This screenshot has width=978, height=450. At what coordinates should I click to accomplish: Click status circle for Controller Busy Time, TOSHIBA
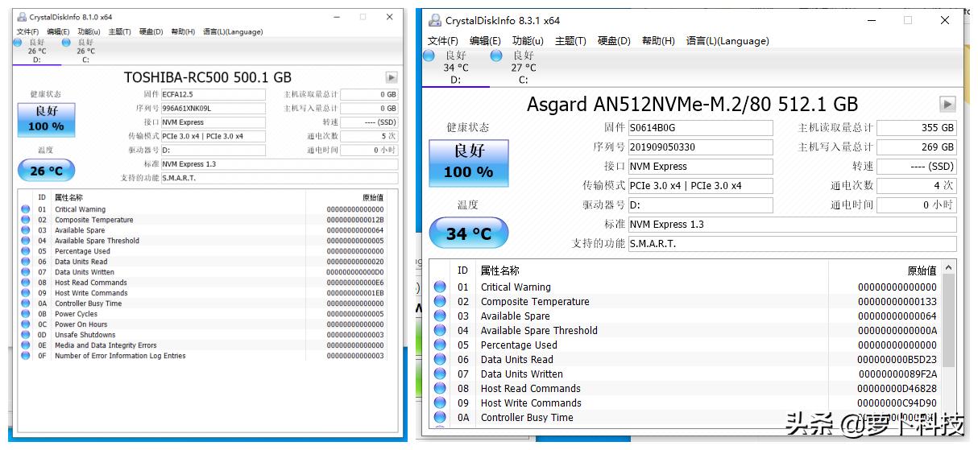26,303
